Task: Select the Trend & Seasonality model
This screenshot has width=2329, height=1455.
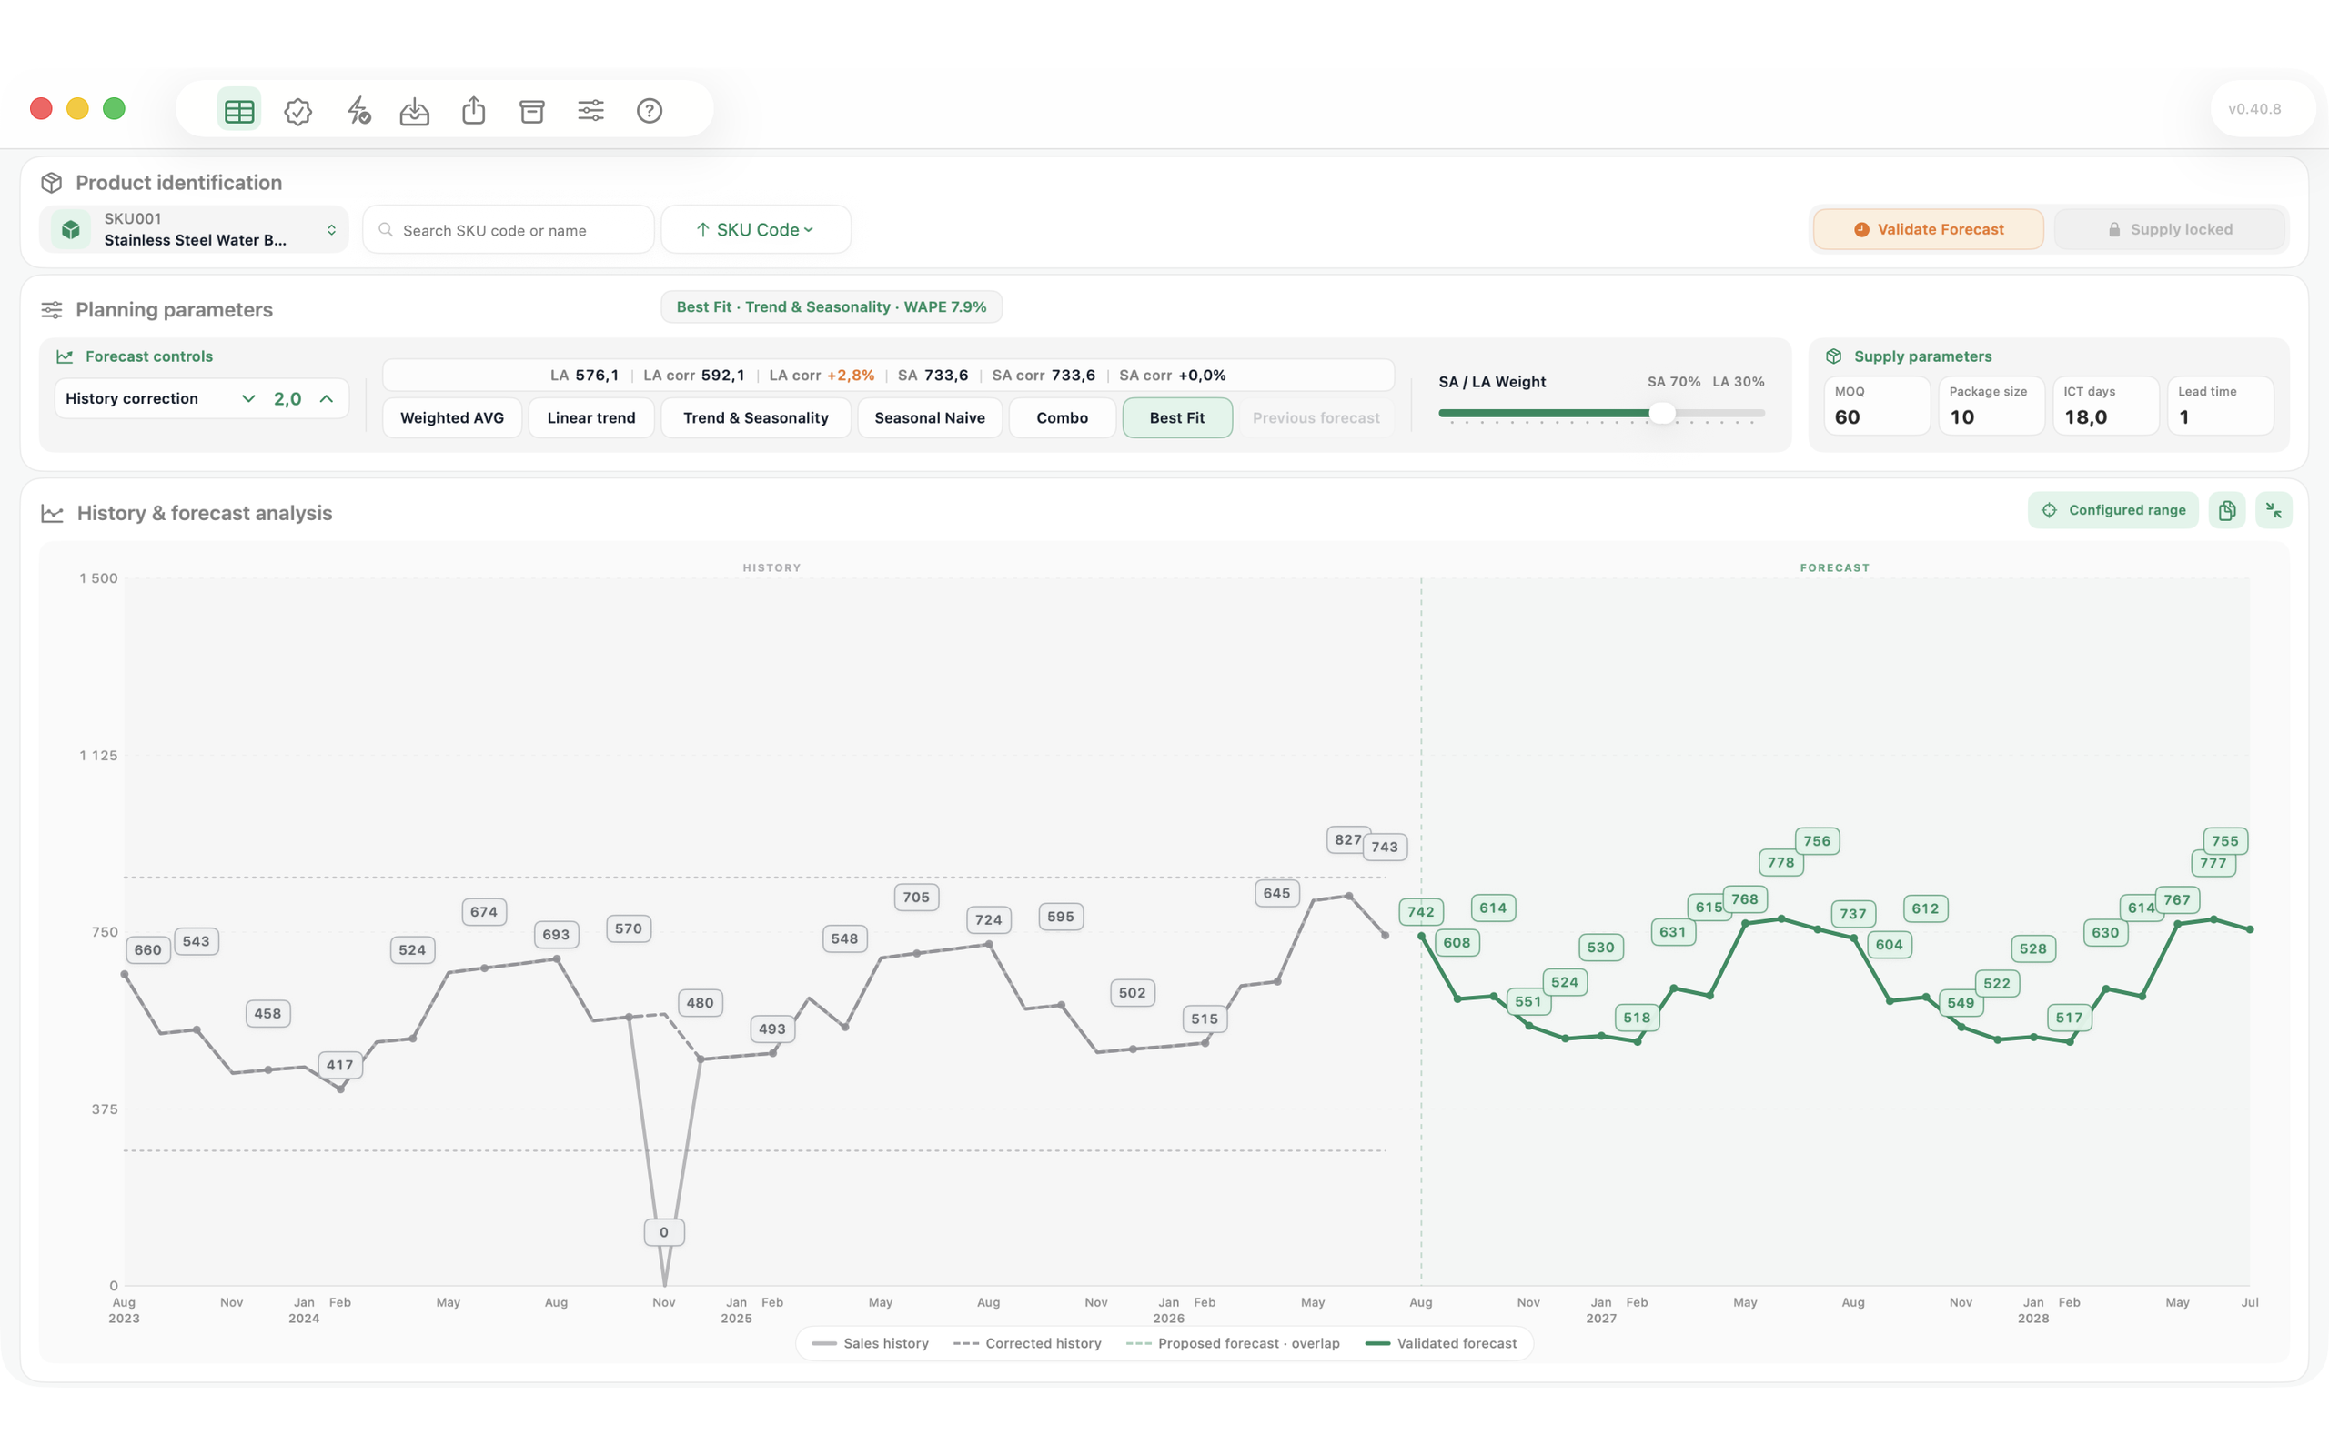Action: coord(755,417)
